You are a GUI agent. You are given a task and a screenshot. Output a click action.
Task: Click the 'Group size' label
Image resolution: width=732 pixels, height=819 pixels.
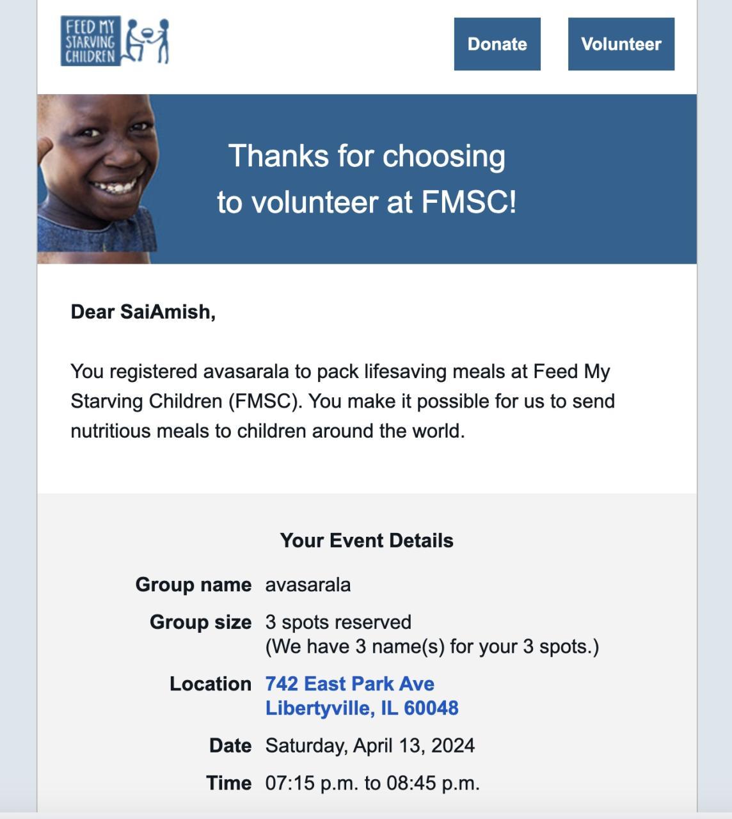click(x=200, y=622)
